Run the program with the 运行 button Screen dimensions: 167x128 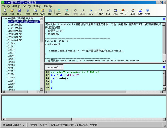(91, 11)
